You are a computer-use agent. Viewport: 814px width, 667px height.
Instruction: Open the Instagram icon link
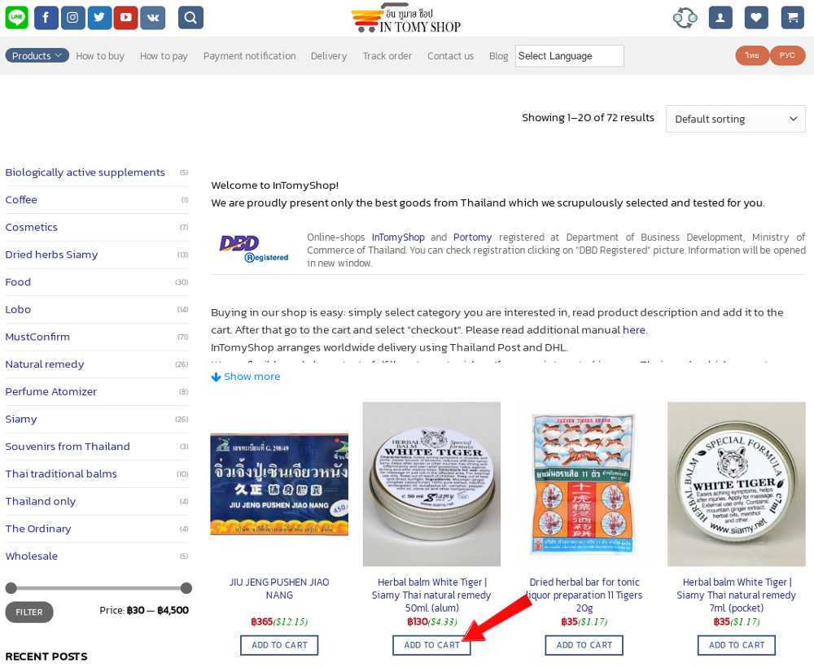tap(72, 18)
